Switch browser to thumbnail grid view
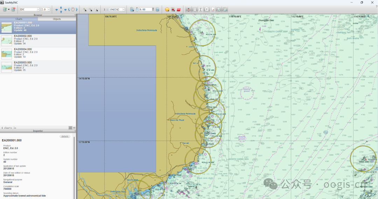This screenshot has width=378, height=199. 70,128
